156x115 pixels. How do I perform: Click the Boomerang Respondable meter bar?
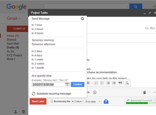141,103
